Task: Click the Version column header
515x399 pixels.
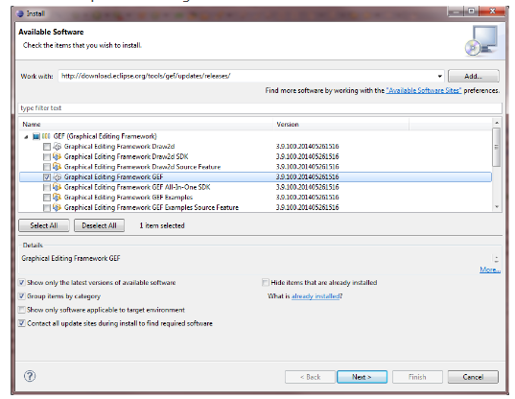Action: pos(341,125)
